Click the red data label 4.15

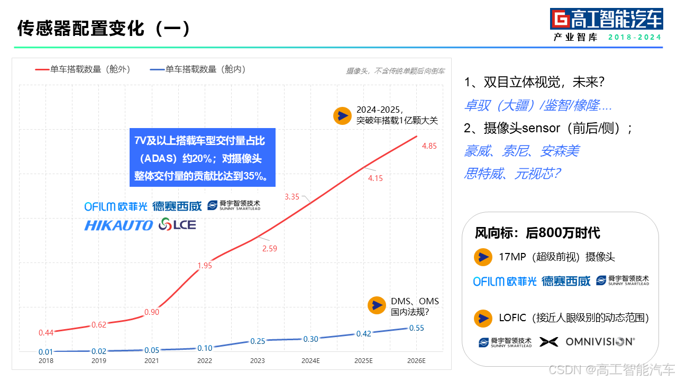[376, 178]
